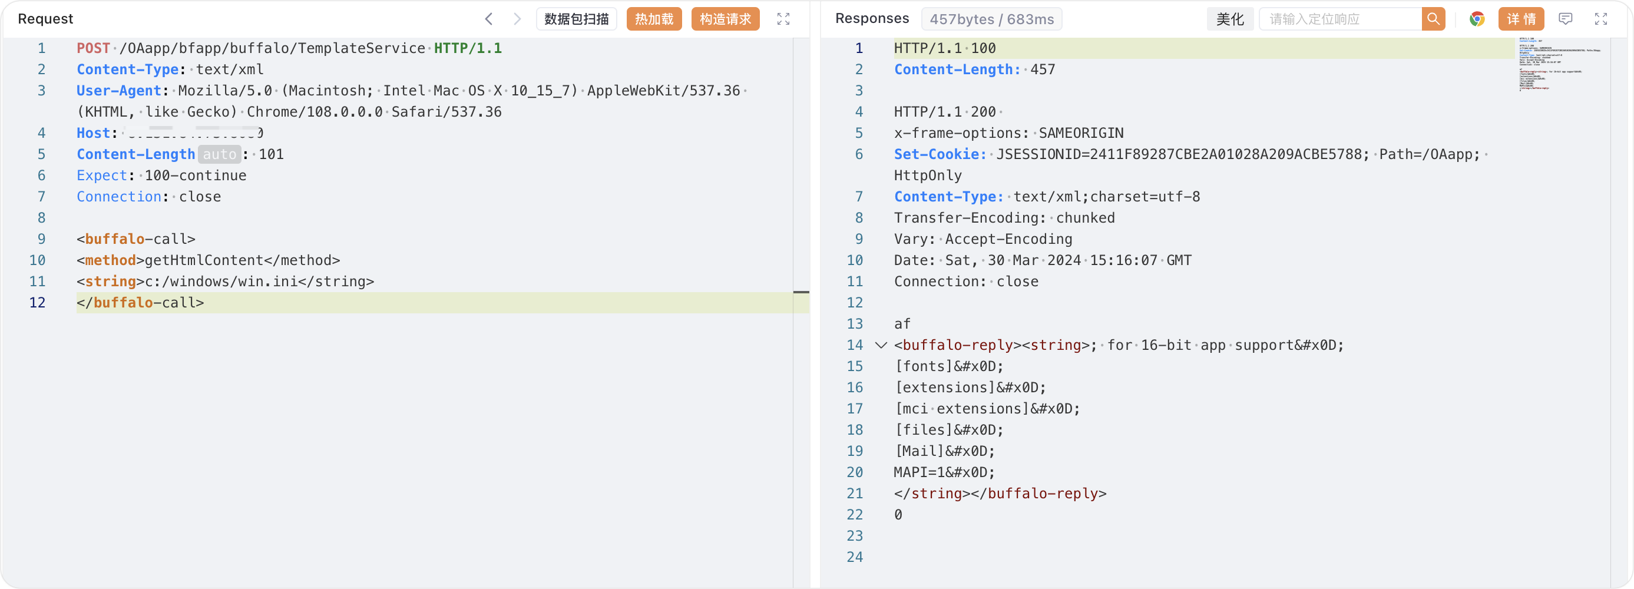The width and height of the screenshot is (1634, 589).
Task: Go to the previous request with left chevron
Action: click(x=488, y=19)
